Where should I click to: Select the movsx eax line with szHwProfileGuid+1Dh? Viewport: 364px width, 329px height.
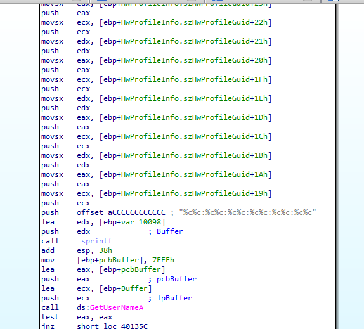point(157,118)
